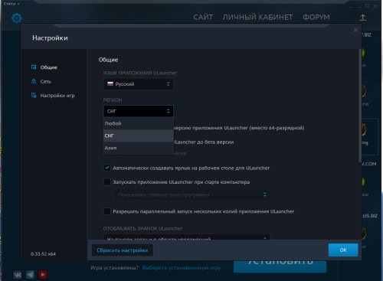The image size is (383, 281).
Task: Open the language dropdown showing Русский
Action: (139, 84)
